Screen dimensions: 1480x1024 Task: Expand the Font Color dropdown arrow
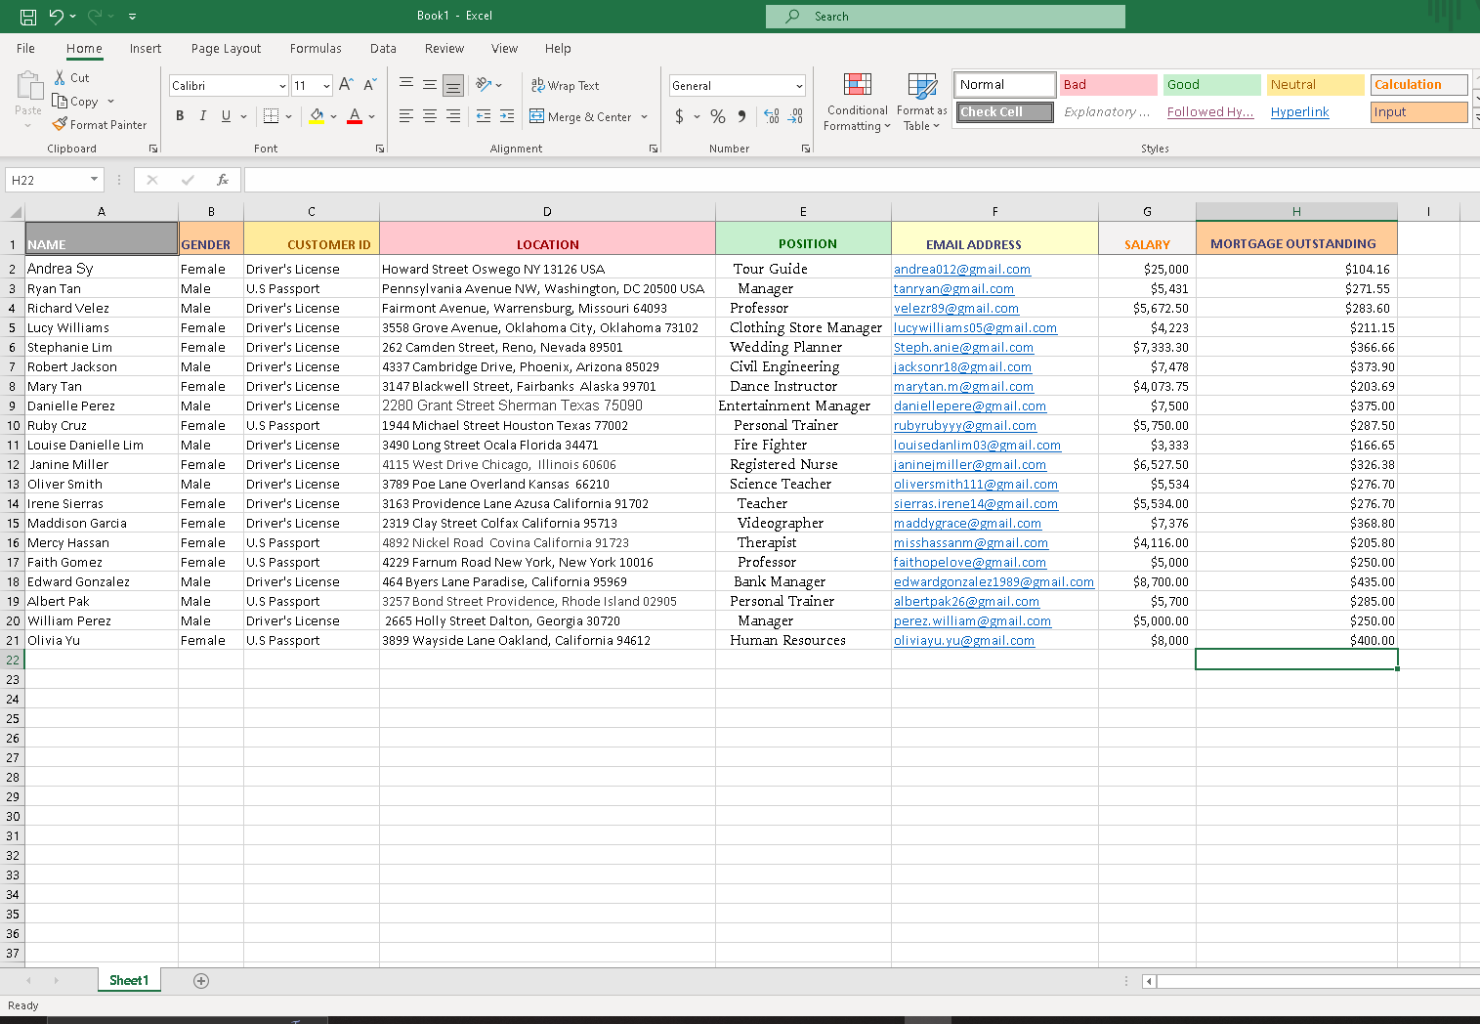[372, 116]
